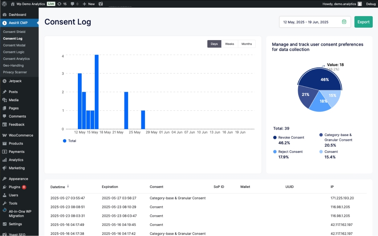Switch chart view to Weeks
378x236 pixels.
pyautogui.click(x=230, y=44)
